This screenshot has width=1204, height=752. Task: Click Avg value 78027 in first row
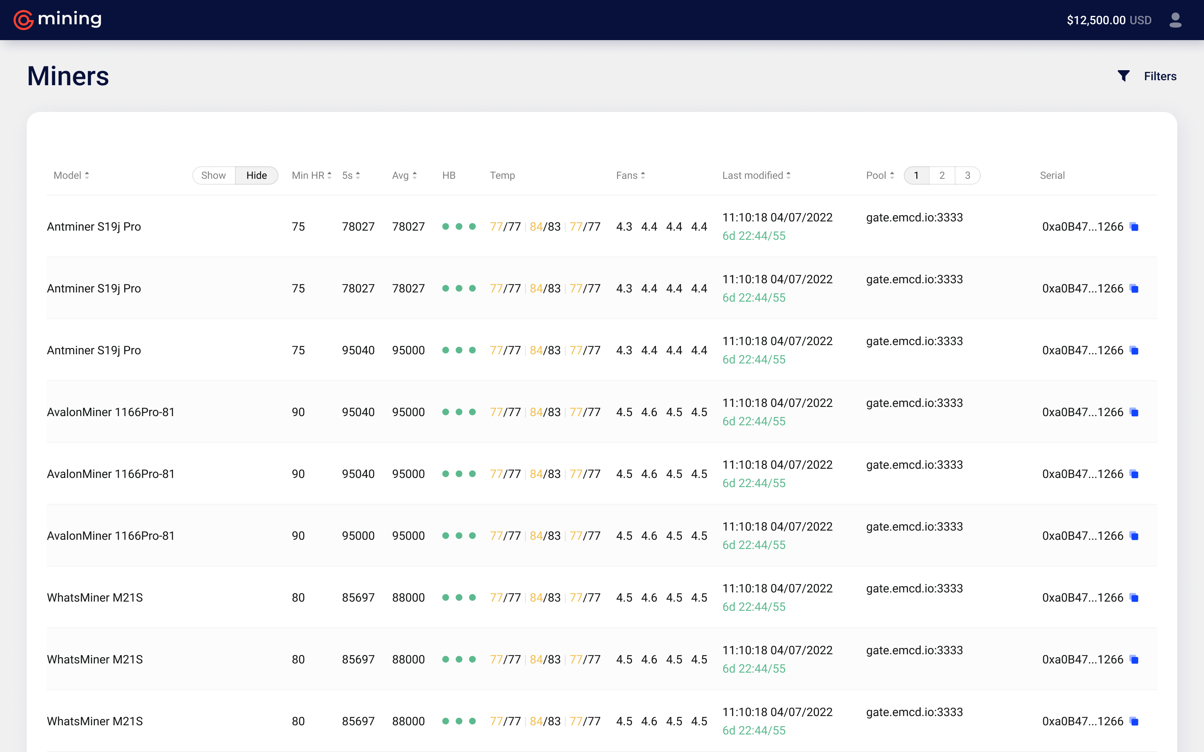click(408, 227)
